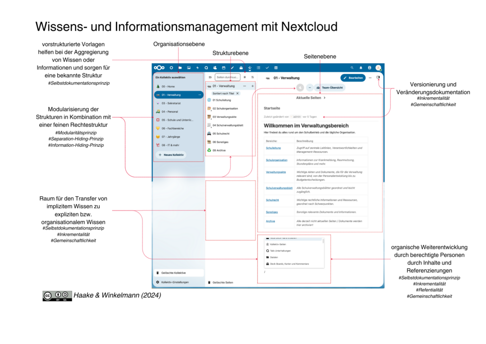Viewport: 486px width, 344px height.
Task: Select the 07 - Jahrgänge collective
Action: (x=178, y=137)
